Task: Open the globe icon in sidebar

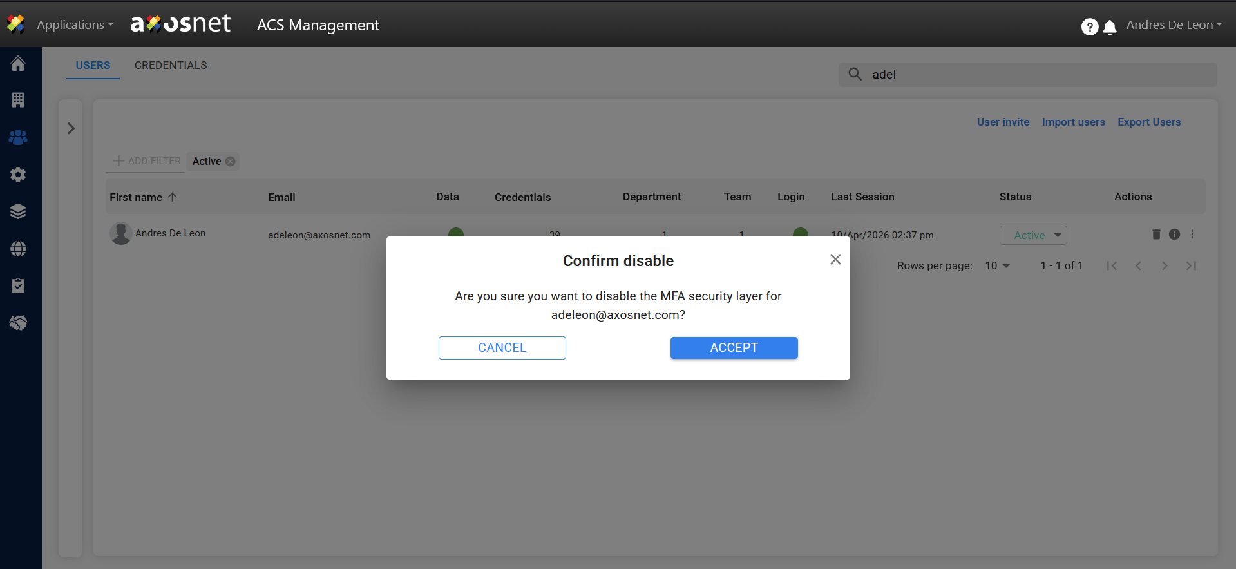Action: [18, 249]
